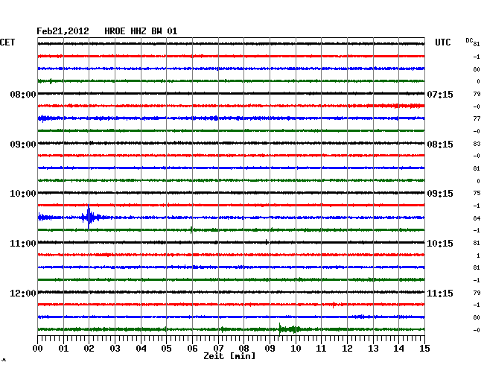Select the 08:00 CET time label
The image size is (484, 368).
(23, 95)
